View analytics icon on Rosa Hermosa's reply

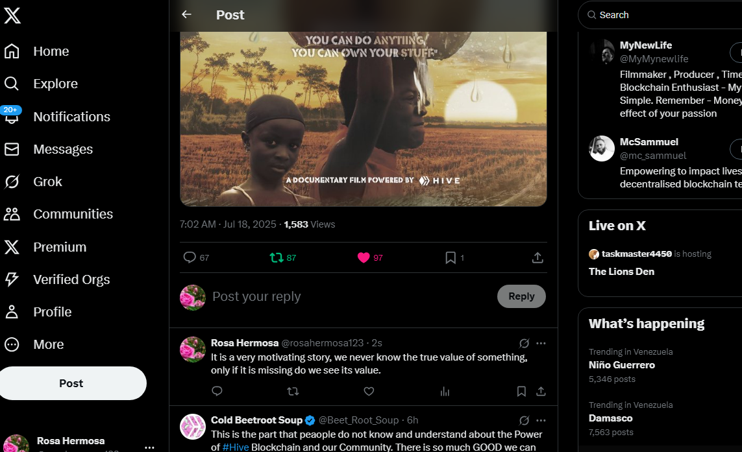pyautogui.click(x=445, y=392)
